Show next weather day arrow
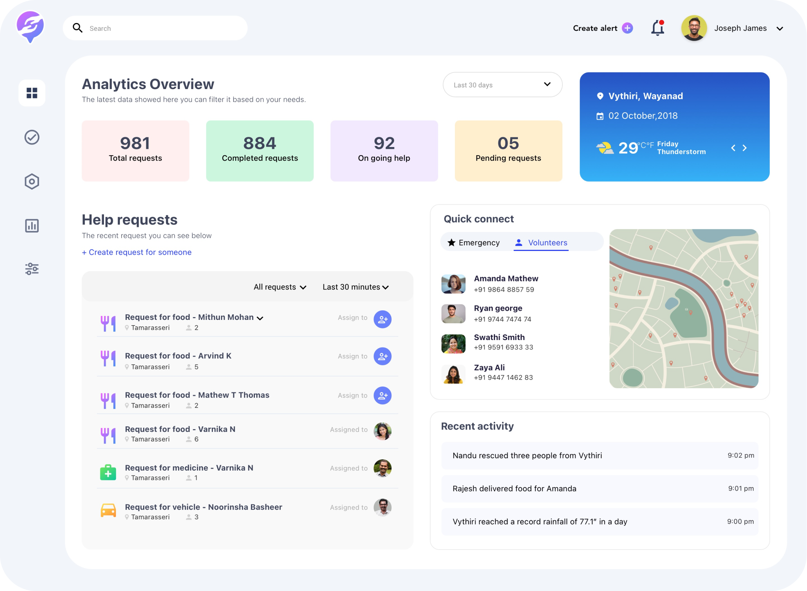The height and width of the screenshot is (591, 807). click(745, 148)
